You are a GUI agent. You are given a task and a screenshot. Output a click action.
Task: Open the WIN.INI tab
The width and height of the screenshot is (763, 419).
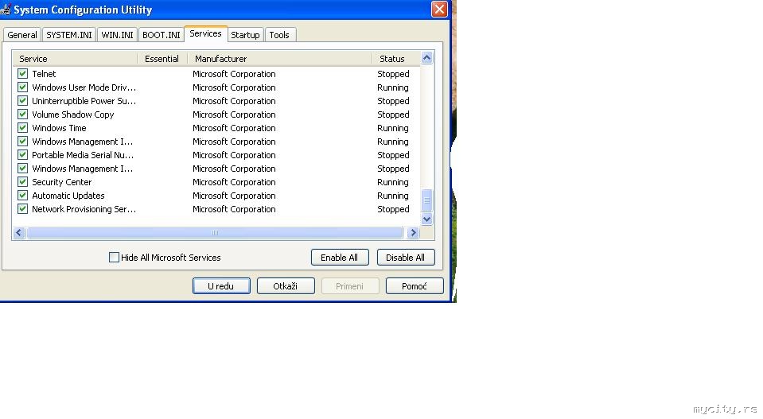(x=117, y=35)
